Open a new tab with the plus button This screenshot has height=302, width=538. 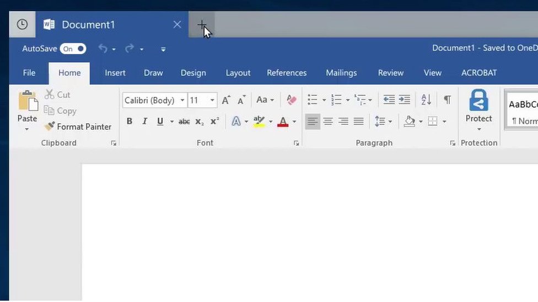coord(202,25)
